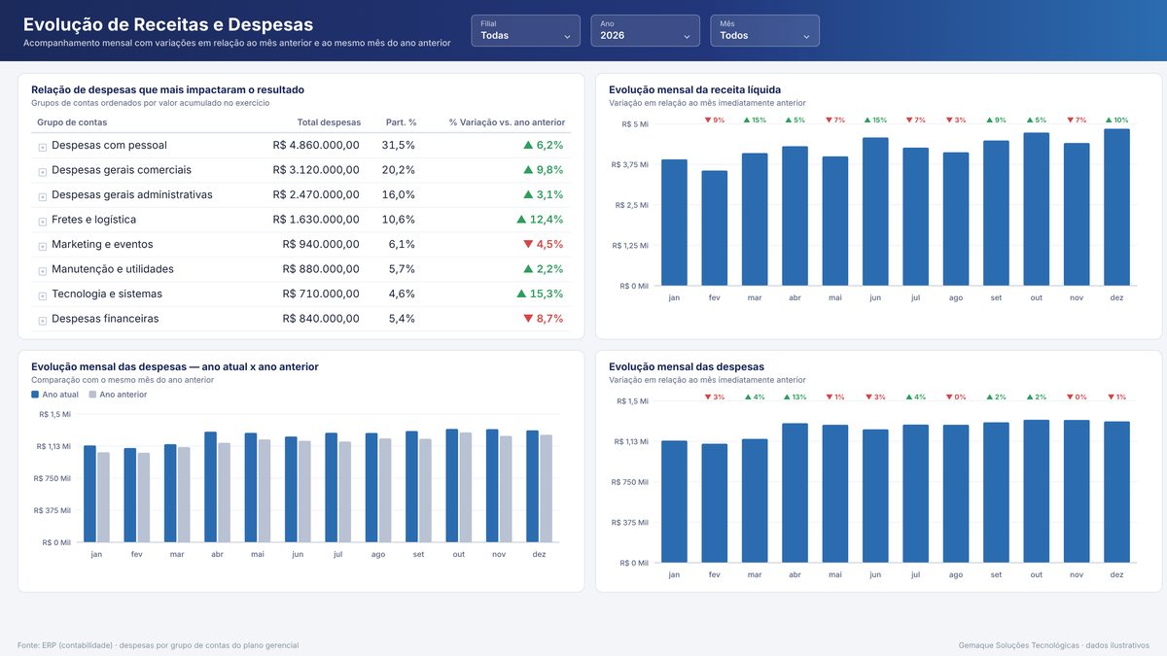Sort by % Variação vs. ano anterior header
The width and height of the screenshot is (1167, 656).
point(507,122)
